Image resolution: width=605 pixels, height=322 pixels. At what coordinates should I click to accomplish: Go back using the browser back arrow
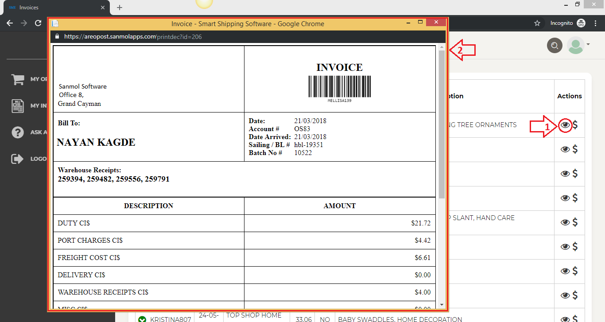pos(10,23)
